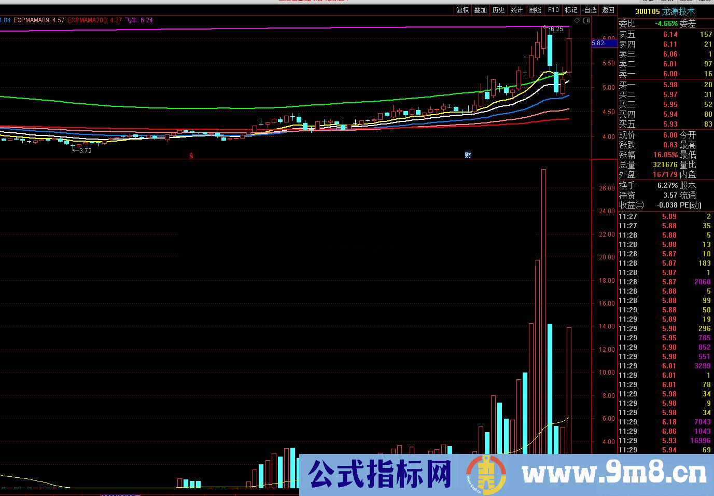The height and width of the screenshot is (496, 714).
Task: Click the red $ marker on the chart
Action: (191, 155)
